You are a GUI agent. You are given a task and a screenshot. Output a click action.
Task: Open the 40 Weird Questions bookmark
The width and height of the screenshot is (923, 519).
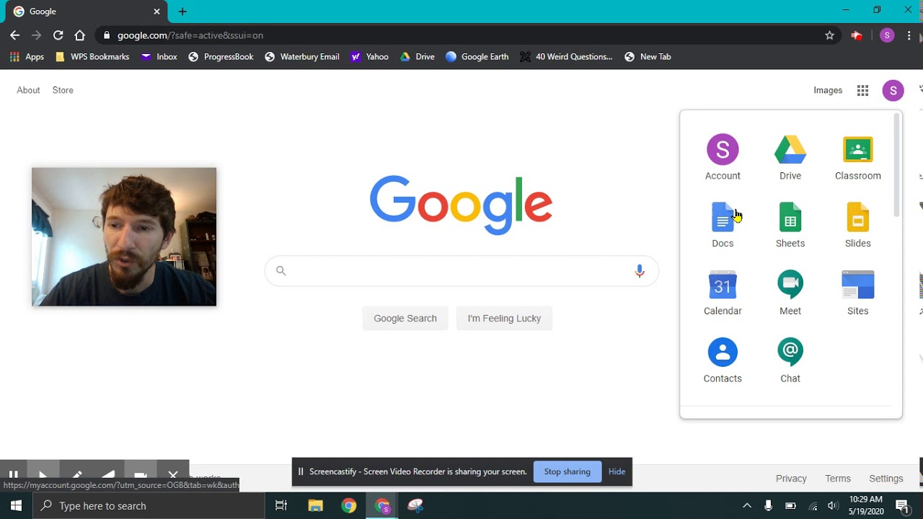click(x=566, y=57)
